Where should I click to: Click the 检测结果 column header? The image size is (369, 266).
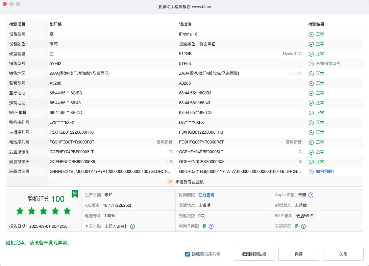[316, 24]
